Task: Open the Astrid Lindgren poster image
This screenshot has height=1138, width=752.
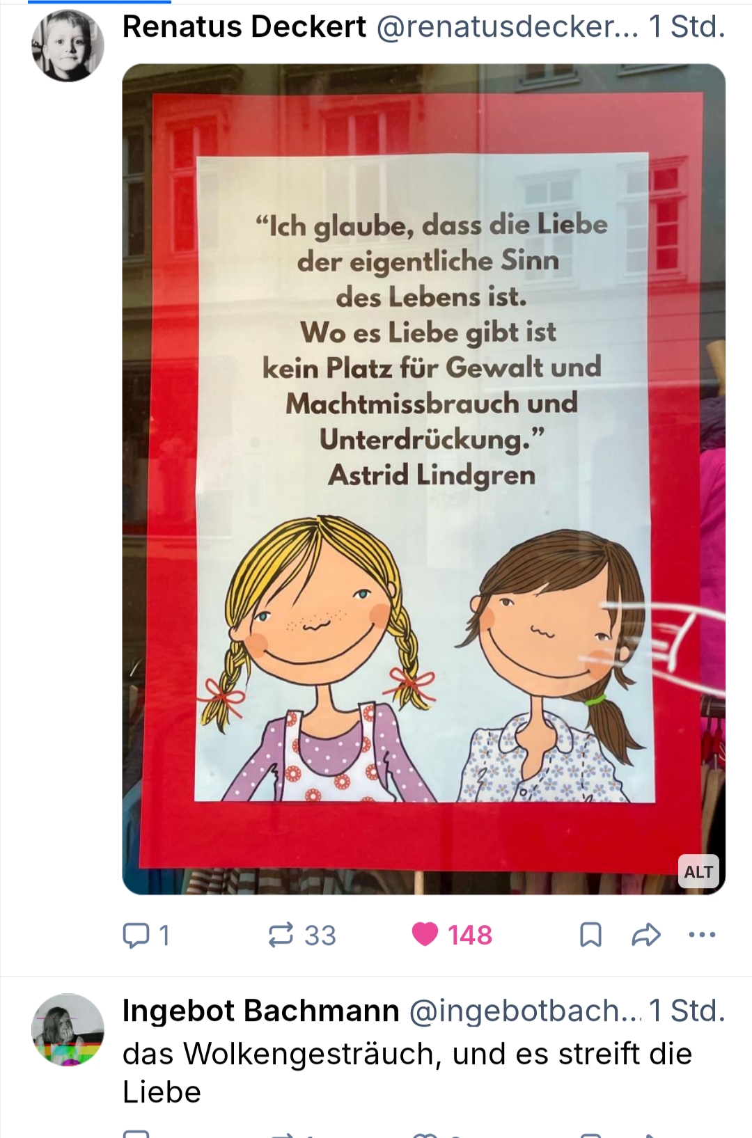Action: coord(423,479)
